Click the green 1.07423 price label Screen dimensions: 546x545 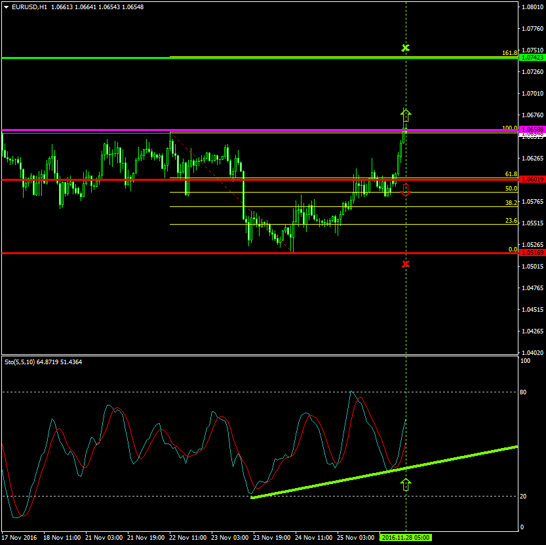(531, 58)
